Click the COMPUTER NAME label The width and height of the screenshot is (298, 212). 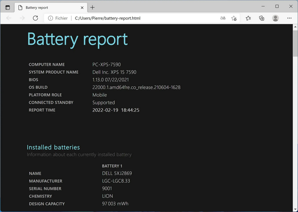[x=47, y=65]
